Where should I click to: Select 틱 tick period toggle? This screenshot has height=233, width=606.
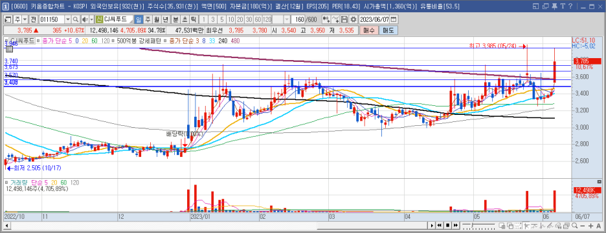(193, 19)
